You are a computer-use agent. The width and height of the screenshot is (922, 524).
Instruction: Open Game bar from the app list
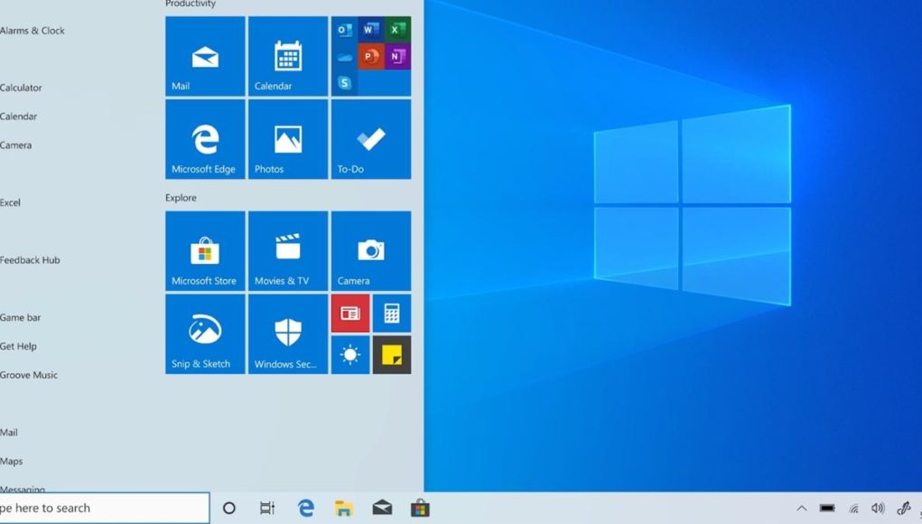point(21,318)
